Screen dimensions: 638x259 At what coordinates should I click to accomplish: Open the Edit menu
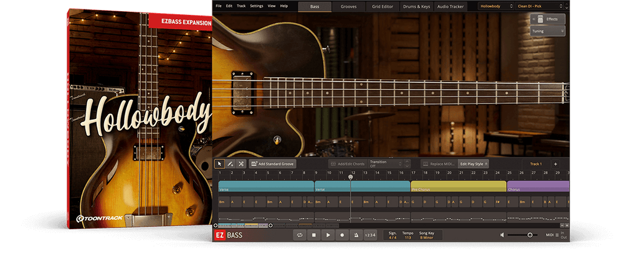(229, 6)
